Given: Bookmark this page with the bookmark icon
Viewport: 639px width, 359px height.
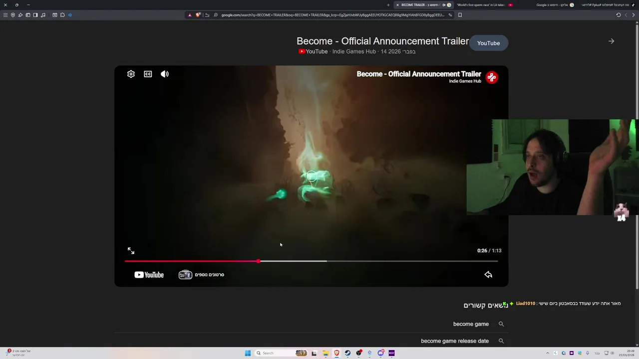Looking at the screenshot, I should [460, 15].
